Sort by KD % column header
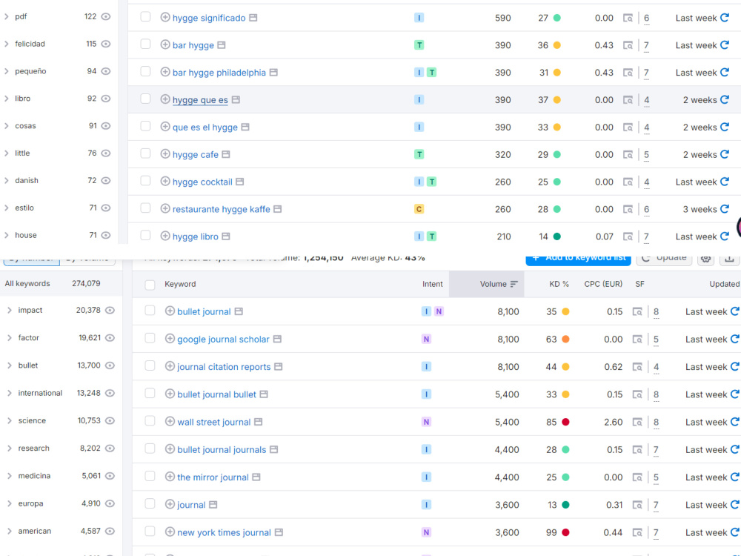741x556 pixels. click(559, 284)
